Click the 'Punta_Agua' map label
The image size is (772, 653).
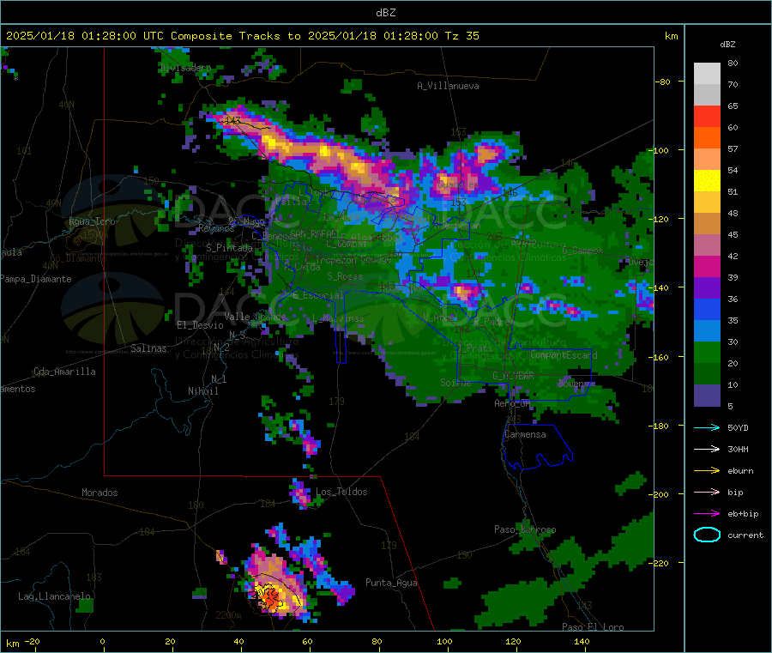point(391,583)
